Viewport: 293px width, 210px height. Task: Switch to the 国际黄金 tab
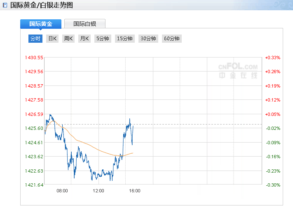pos(41,24)
